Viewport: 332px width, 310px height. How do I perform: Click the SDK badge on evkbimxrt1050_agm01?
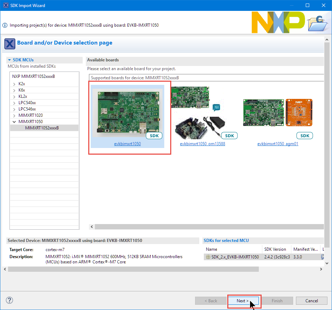tap(305, 136)
